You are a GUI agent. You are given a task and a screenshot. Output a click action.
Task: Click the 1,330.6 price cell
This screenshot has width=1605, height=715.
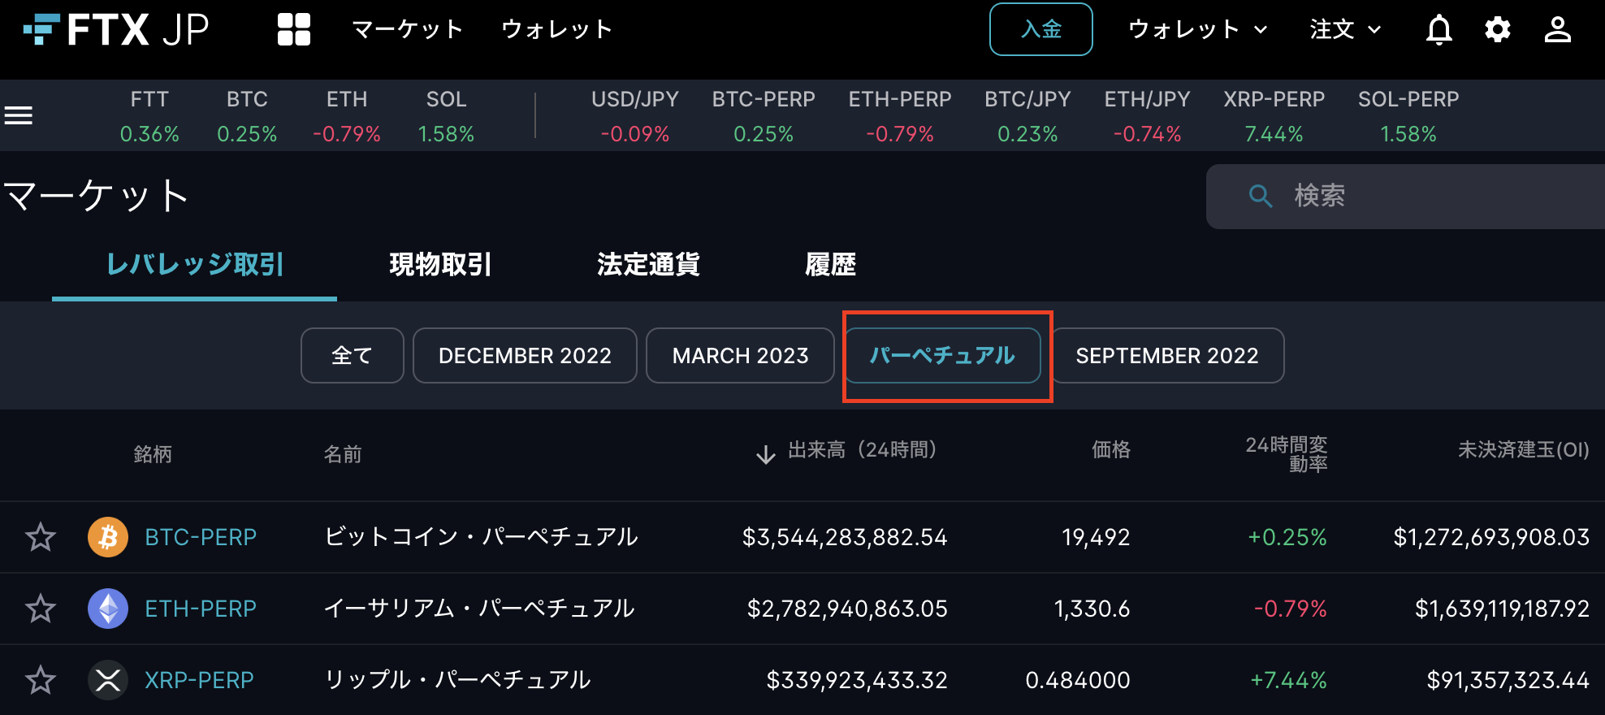[1092, 609]
